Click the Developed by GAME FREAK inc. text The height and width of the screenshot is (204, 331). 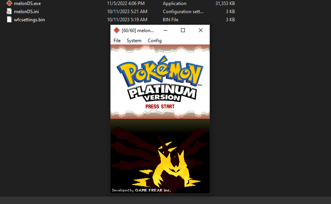tap(141, 190)
